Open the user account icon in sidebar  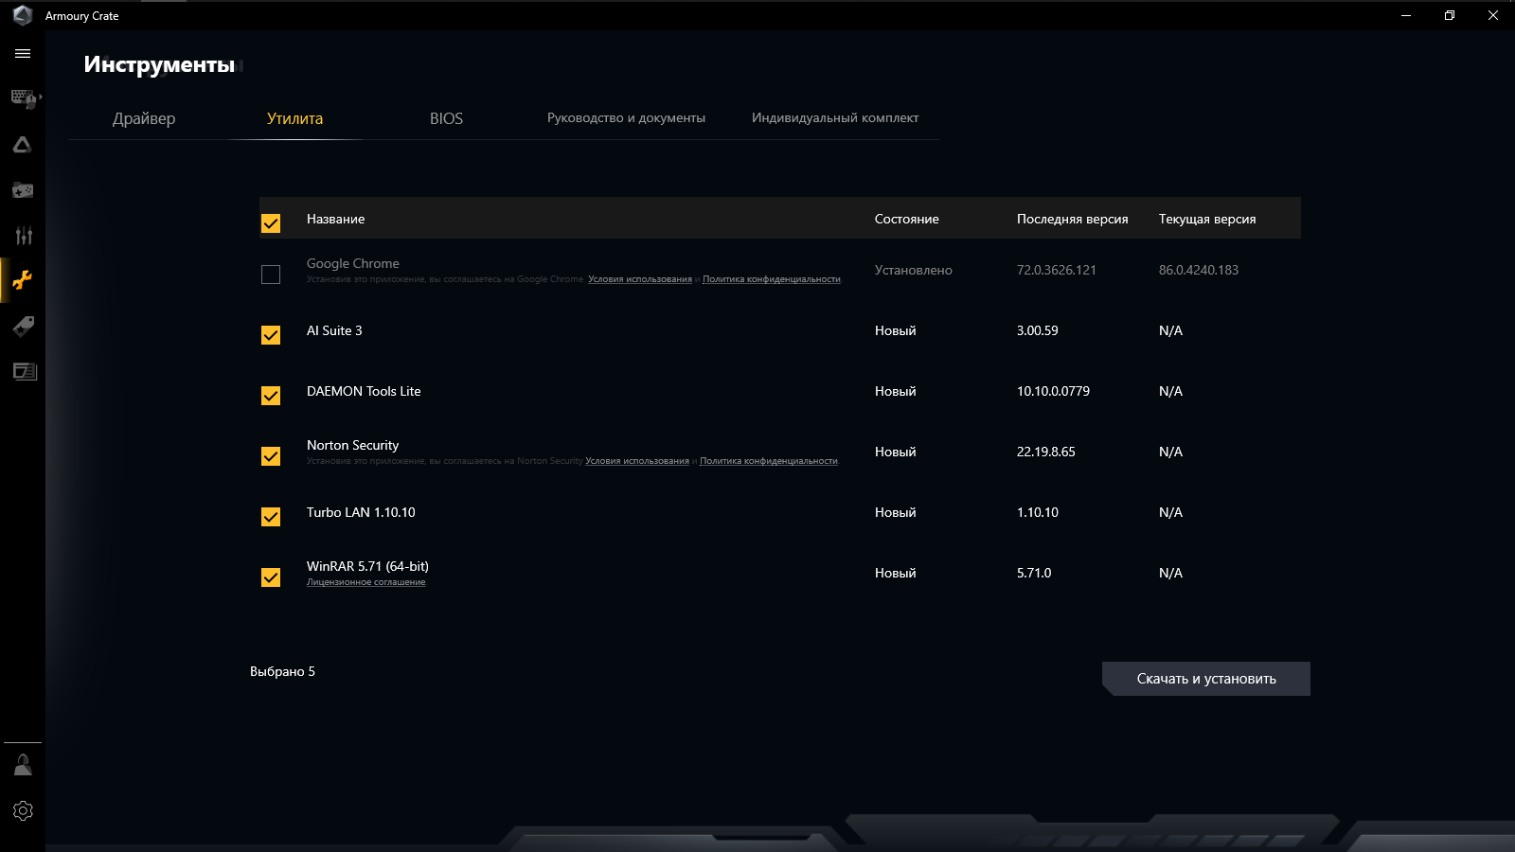pos(23,764)
